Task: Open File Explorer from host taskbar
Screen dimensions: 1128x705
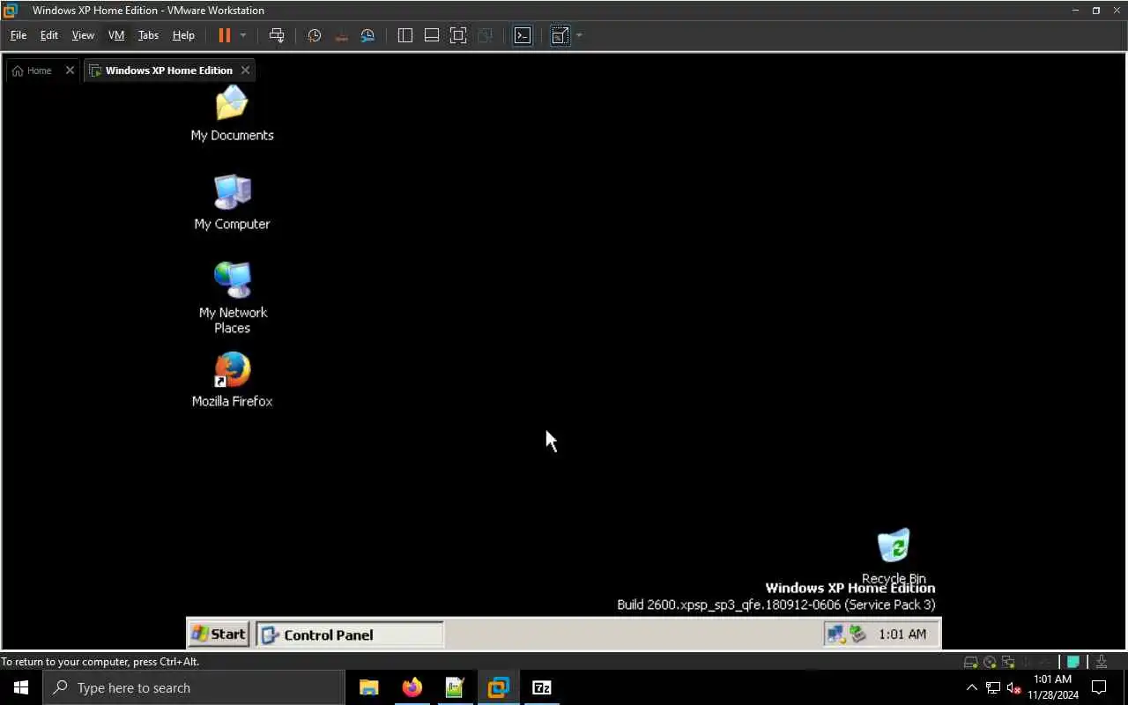Action: (x=368, y=687)
